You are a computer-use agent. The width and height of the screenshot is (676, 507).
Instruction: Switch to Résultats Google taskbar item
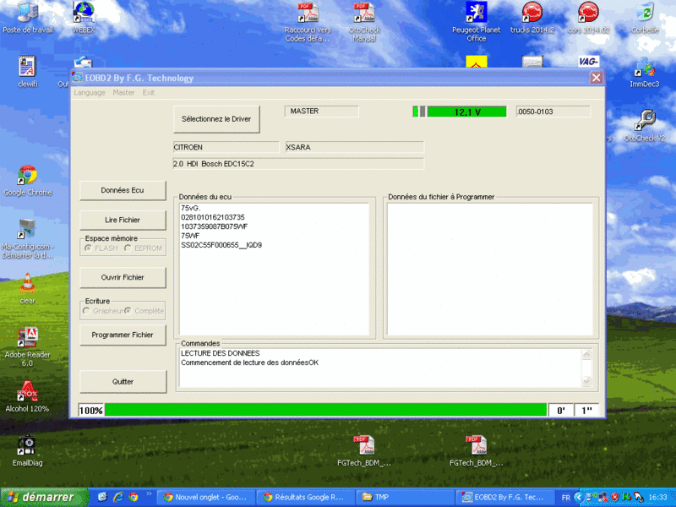tap(305, 497)
